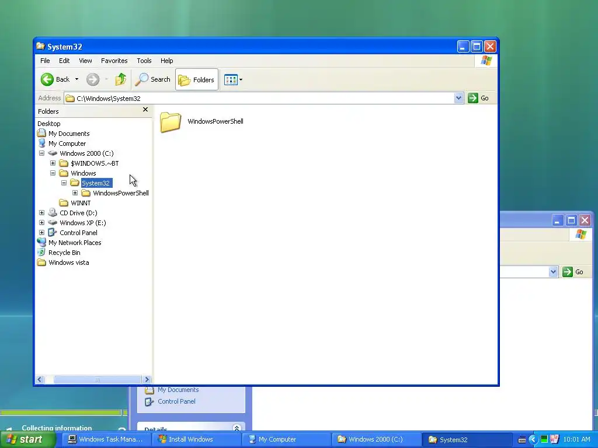Click the Go button in System32 window

479,98
